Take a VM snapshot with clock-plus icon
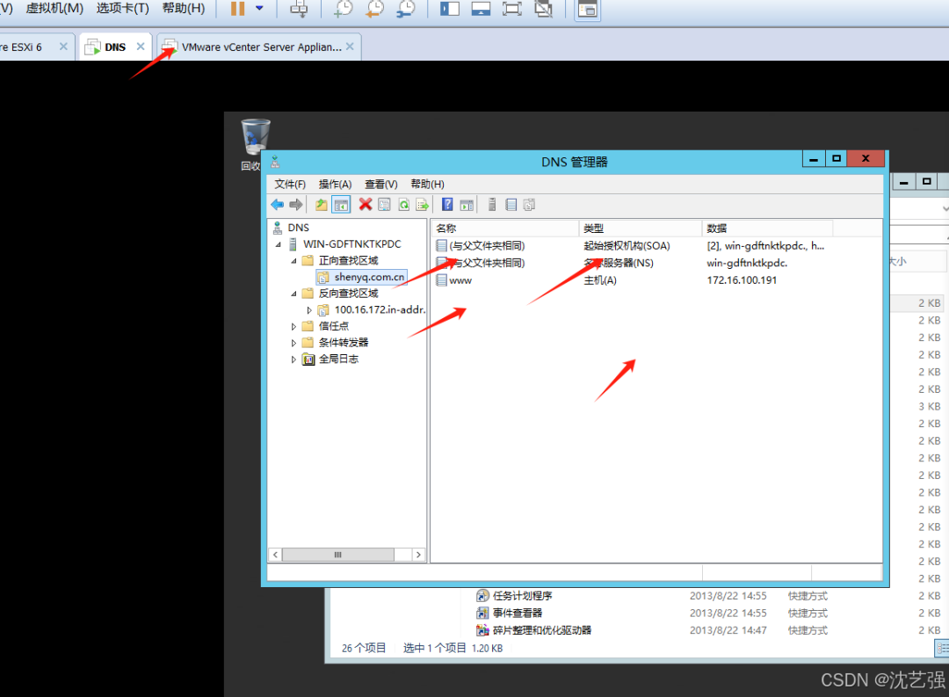This screenshot has width=949, height=697. 344,9
